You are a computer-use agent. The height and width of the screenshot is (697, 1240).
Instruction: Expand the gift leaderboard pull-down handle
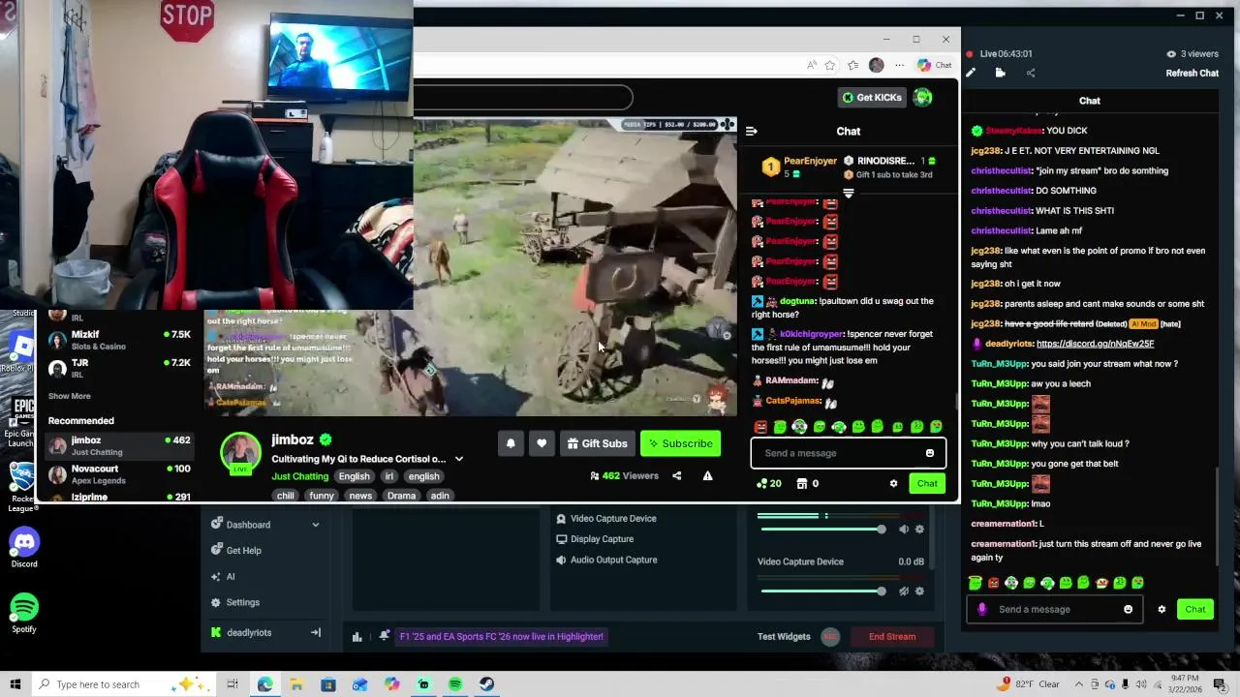pyautogui.click(x=849, y=194)
